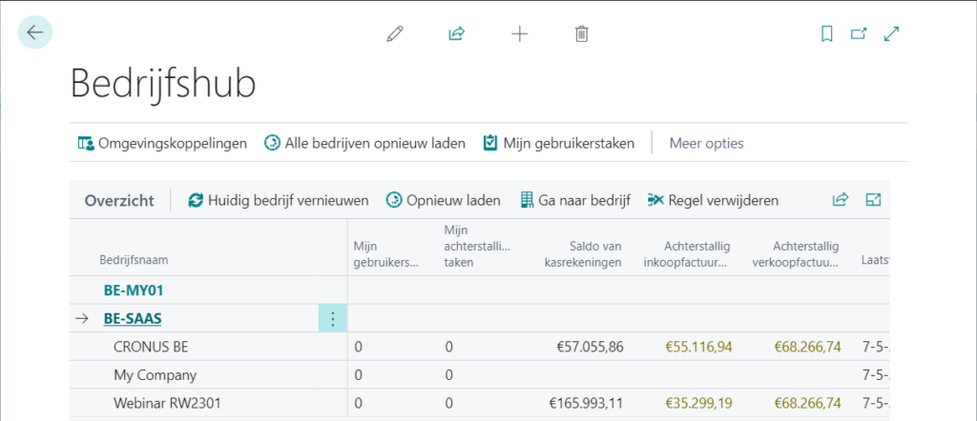Click the pencil edit icon

pyautogui.click(x=394, y=34)
